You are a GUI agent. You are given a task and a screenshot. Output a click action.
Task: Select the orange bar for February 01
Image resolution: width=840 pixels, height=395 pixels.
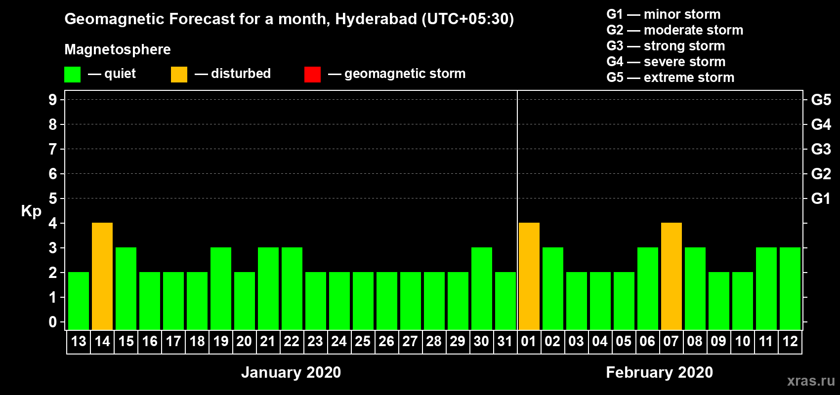529,276
